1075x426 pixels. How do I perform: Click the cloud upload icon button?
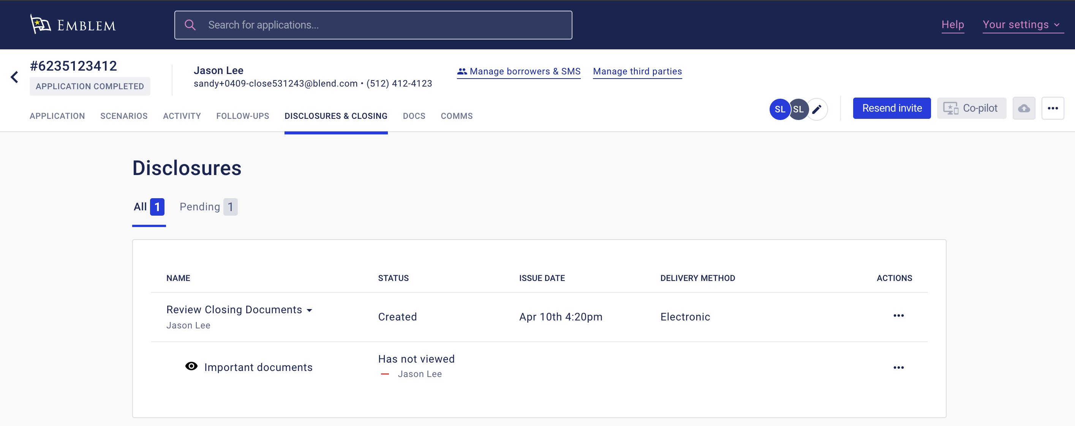(x=1023, y=109)
